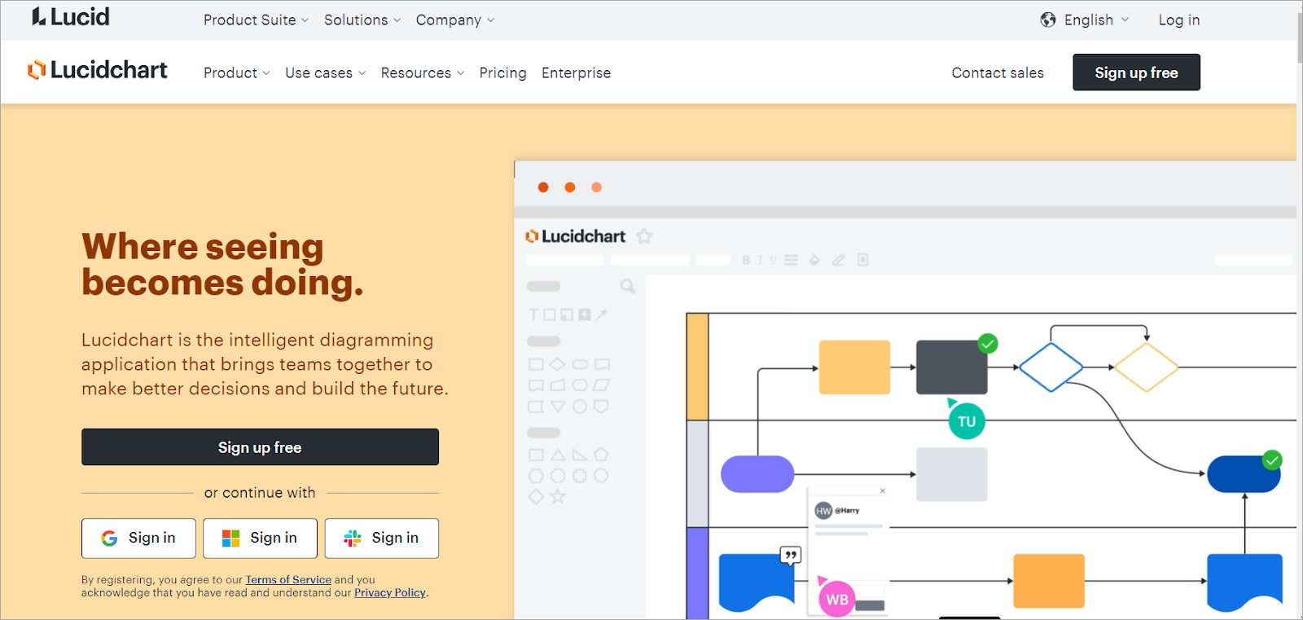Click the Google icon Sign in button
Screen dimensions: 1303x620
pyautogui.click(x=138, y=538)
